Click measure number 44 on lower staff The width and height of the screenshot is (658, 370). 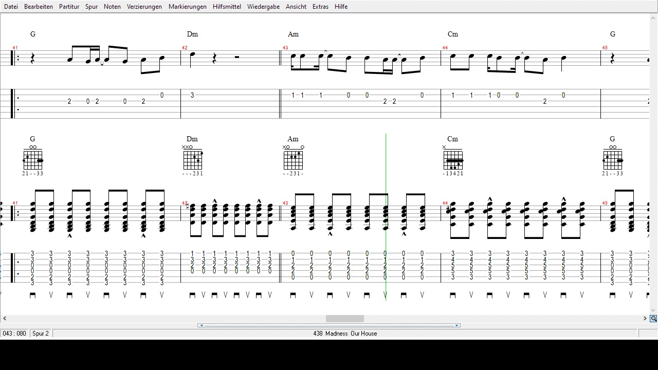pyautogui.click(x=445, y=203)
